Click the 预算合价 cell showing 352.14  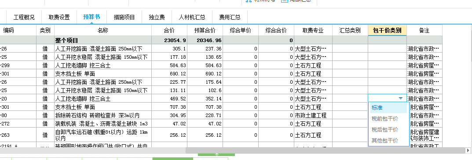tap(205, 99)
